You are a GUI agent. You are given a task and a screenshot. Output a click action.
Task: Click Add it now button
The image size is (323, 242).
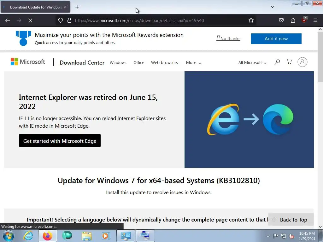[x=276, y=39]
